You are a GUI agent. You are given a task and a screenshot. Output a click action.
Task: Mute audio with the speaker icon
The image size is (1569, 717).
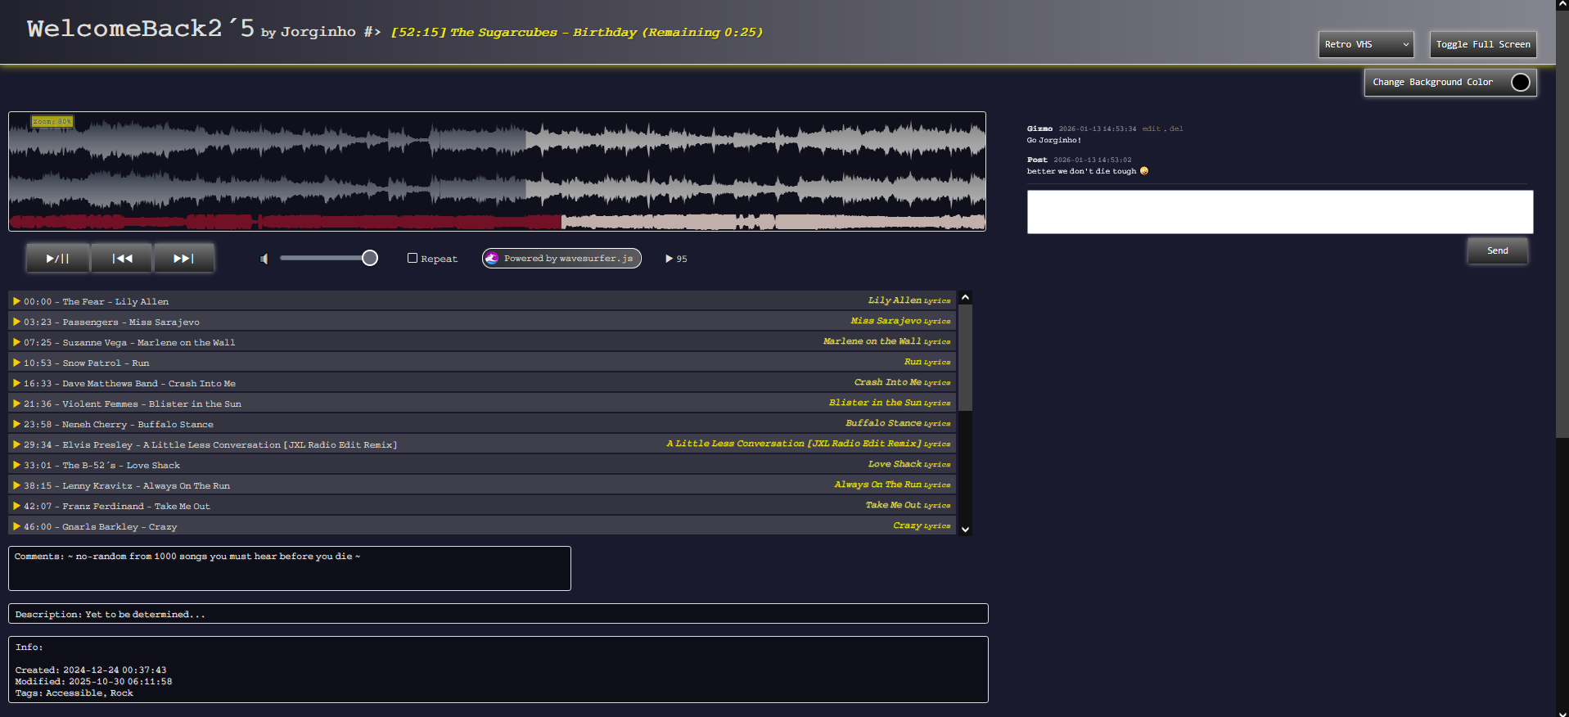tap(264, 259)
